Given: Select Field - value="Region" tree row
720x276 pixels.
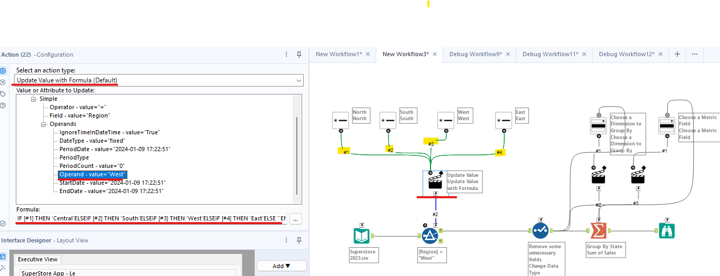Looking at the screenshot, I should tap(79, 115).
